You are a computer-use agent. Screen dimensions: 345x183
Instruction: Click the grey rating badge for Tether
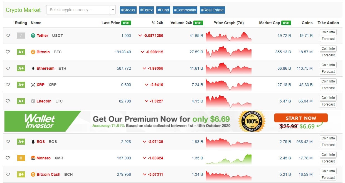21,36
